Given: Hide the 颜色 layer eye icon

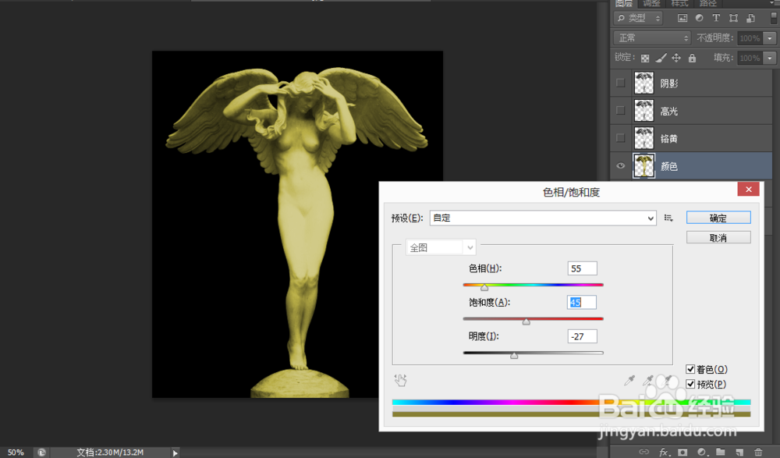Looking at the screenshot, I should pyautogui.click(x=620, y=165).
